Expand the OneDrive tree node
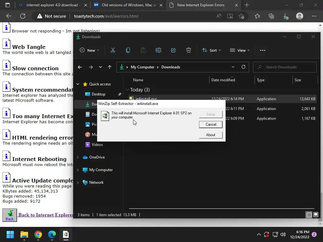Image resolution: width=323 pixels, height=242 pixels. (x=78, y=157)
